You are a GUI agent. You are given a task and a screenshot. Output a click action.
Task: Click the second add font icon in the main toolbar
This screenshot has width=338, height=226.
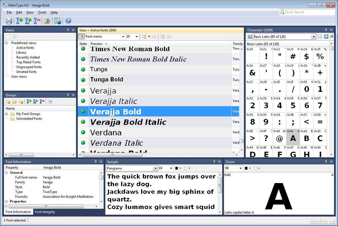coord(28,21)
